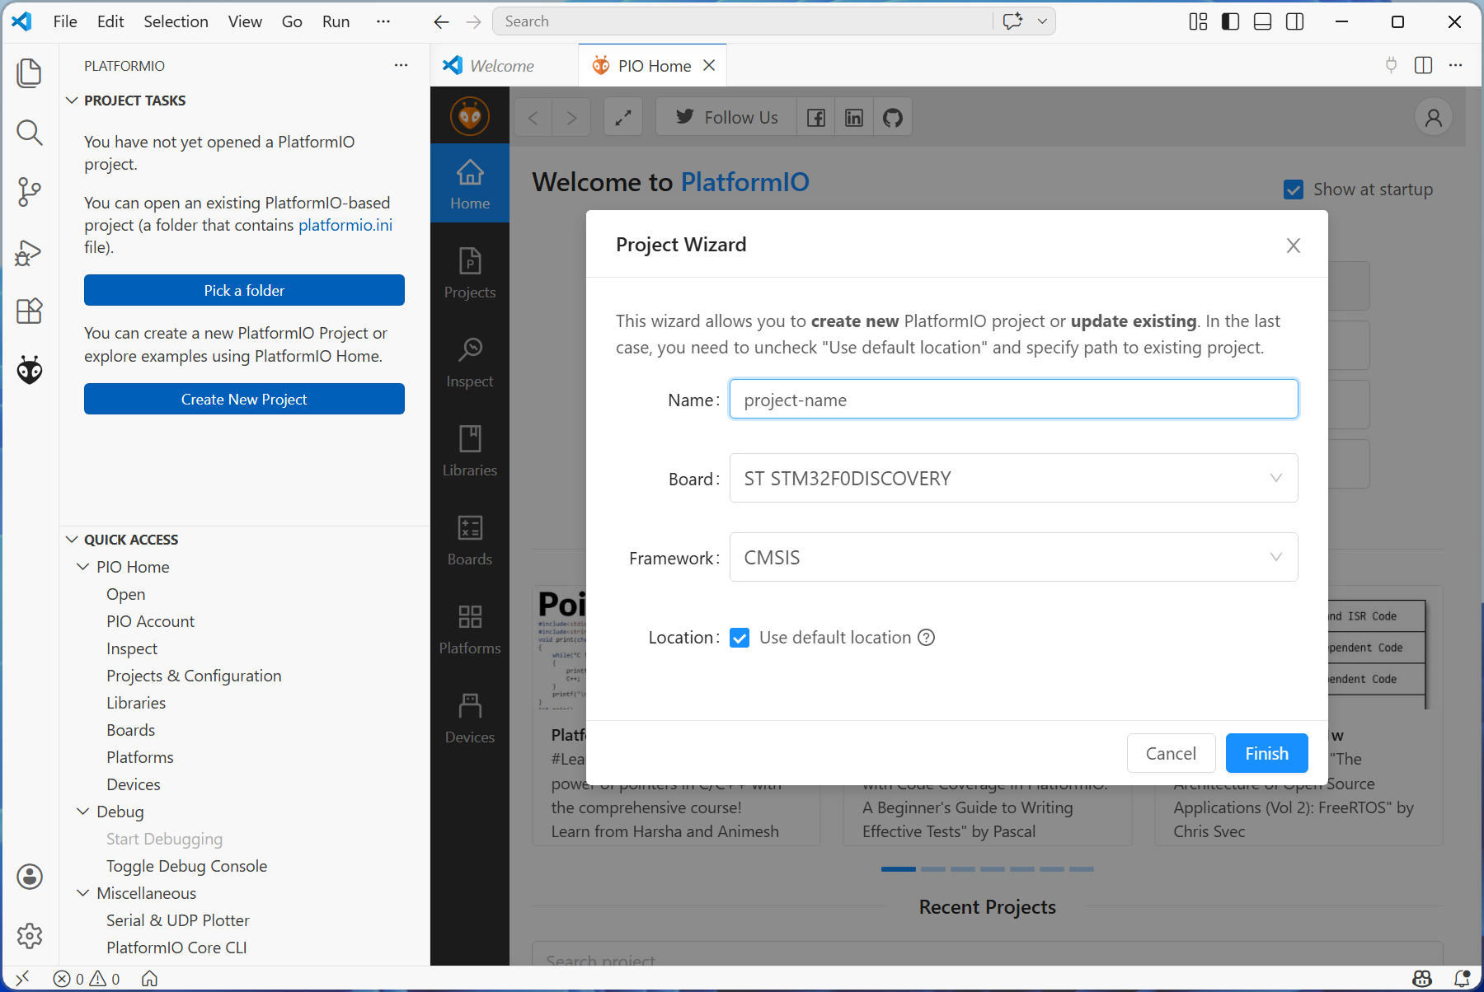1484x992 pixels.
Task: Toggle the Show at startup checkbox
Action: point(1293,190)
